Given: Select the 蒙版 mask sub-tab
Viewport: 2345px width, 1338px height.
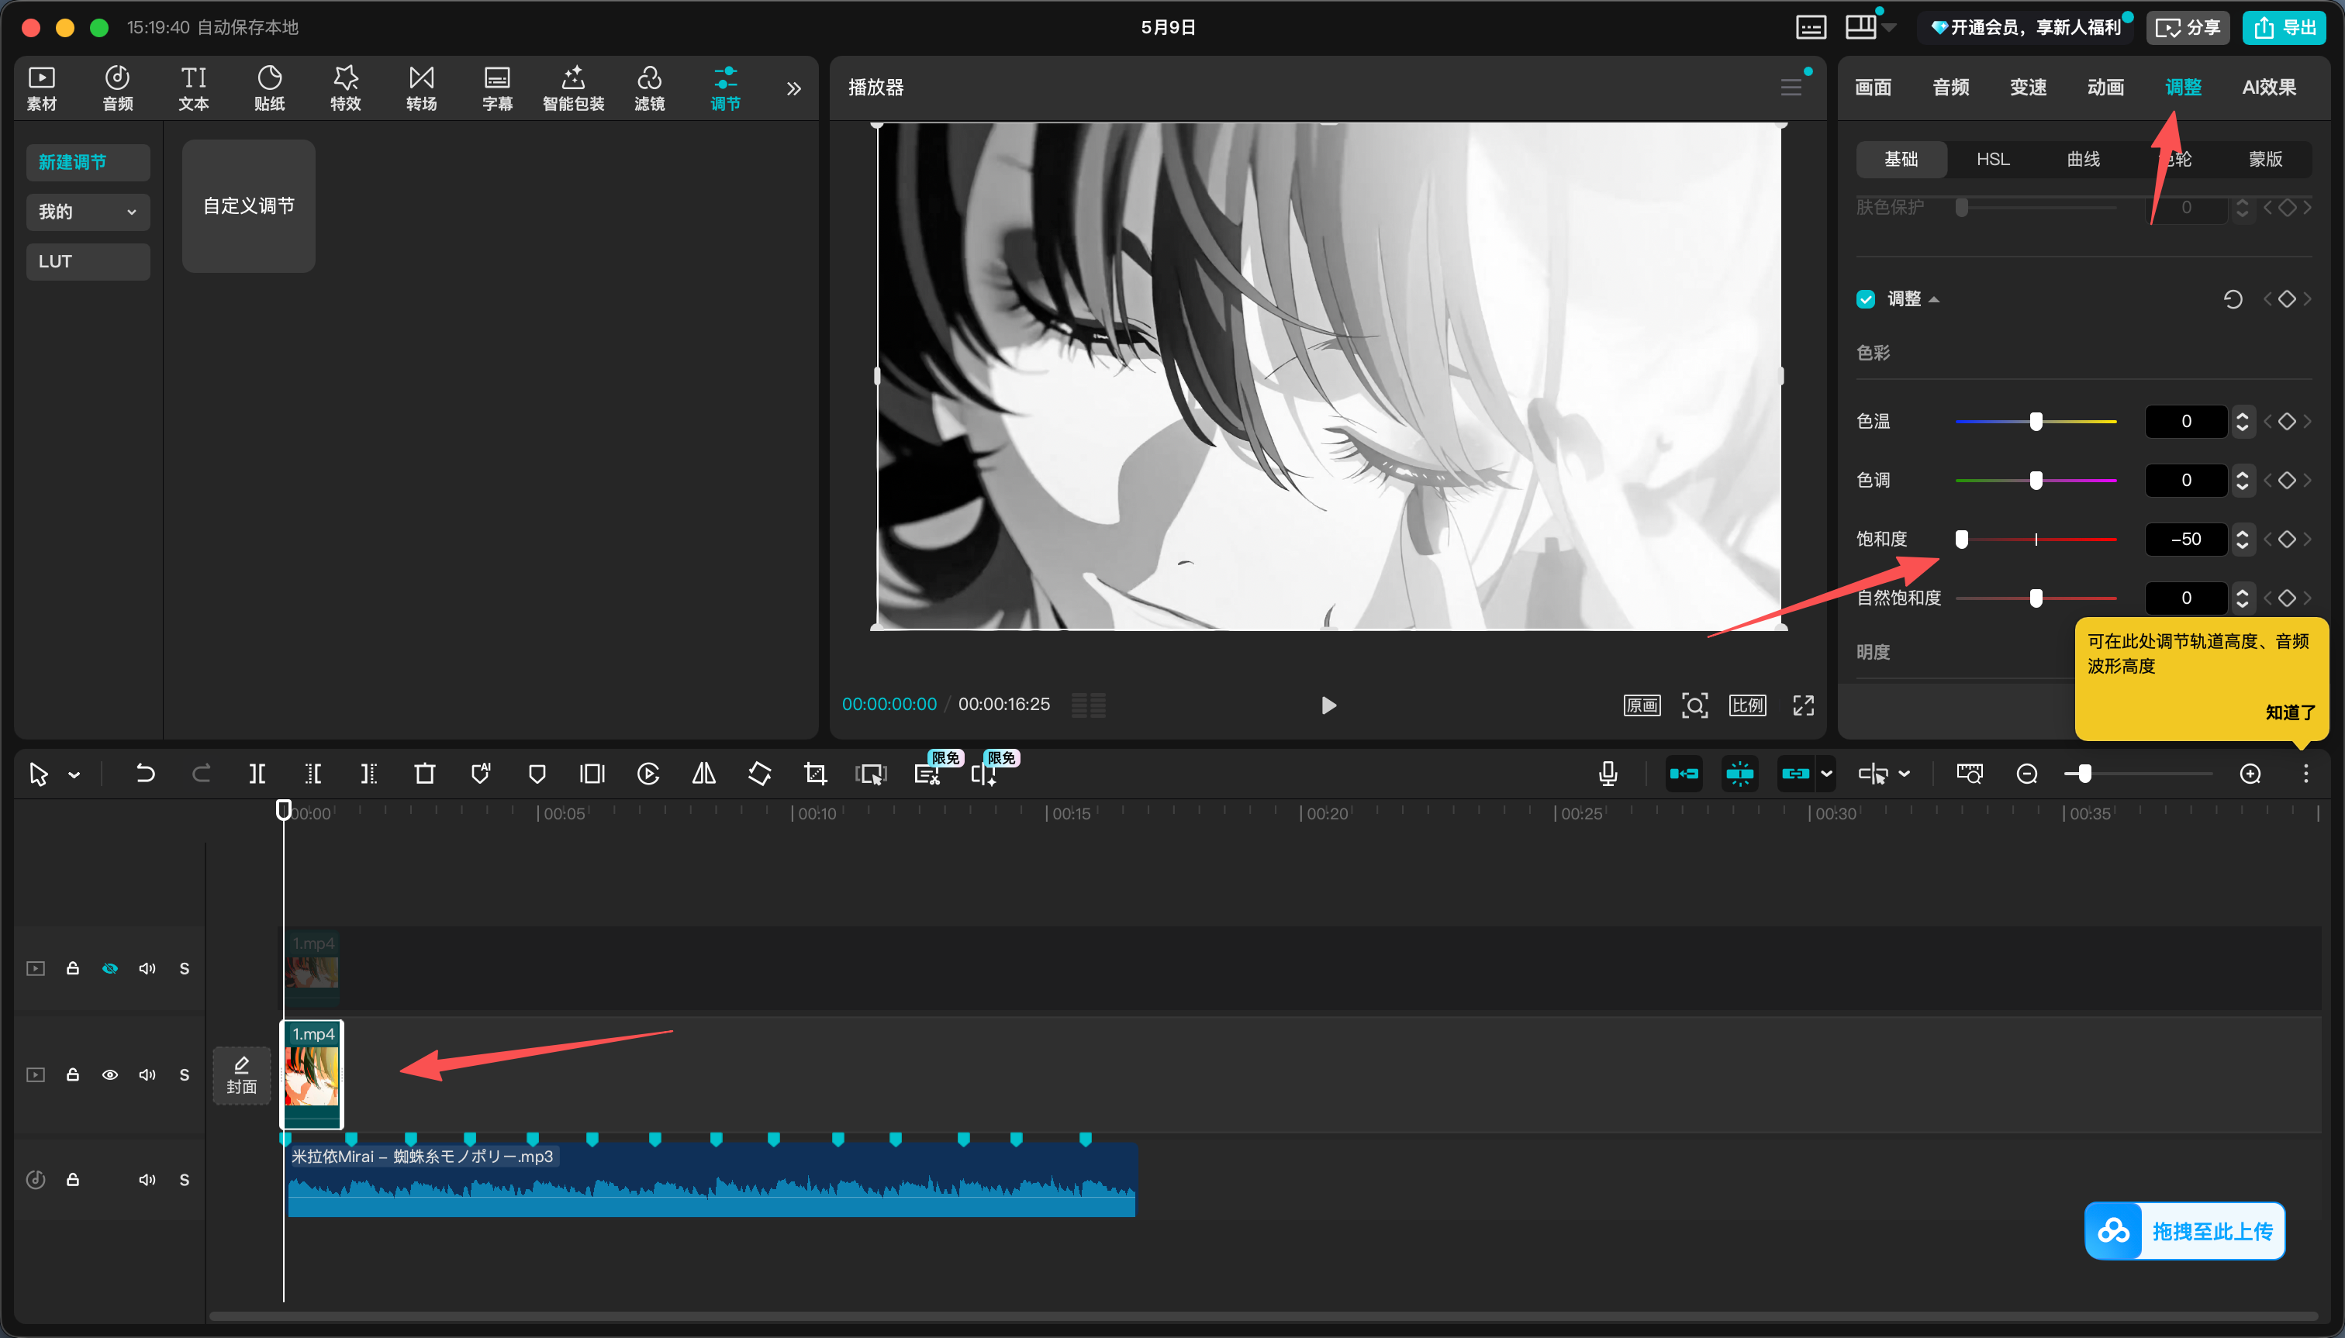Looking at the screenshot, I should (x=2265, y=159).
